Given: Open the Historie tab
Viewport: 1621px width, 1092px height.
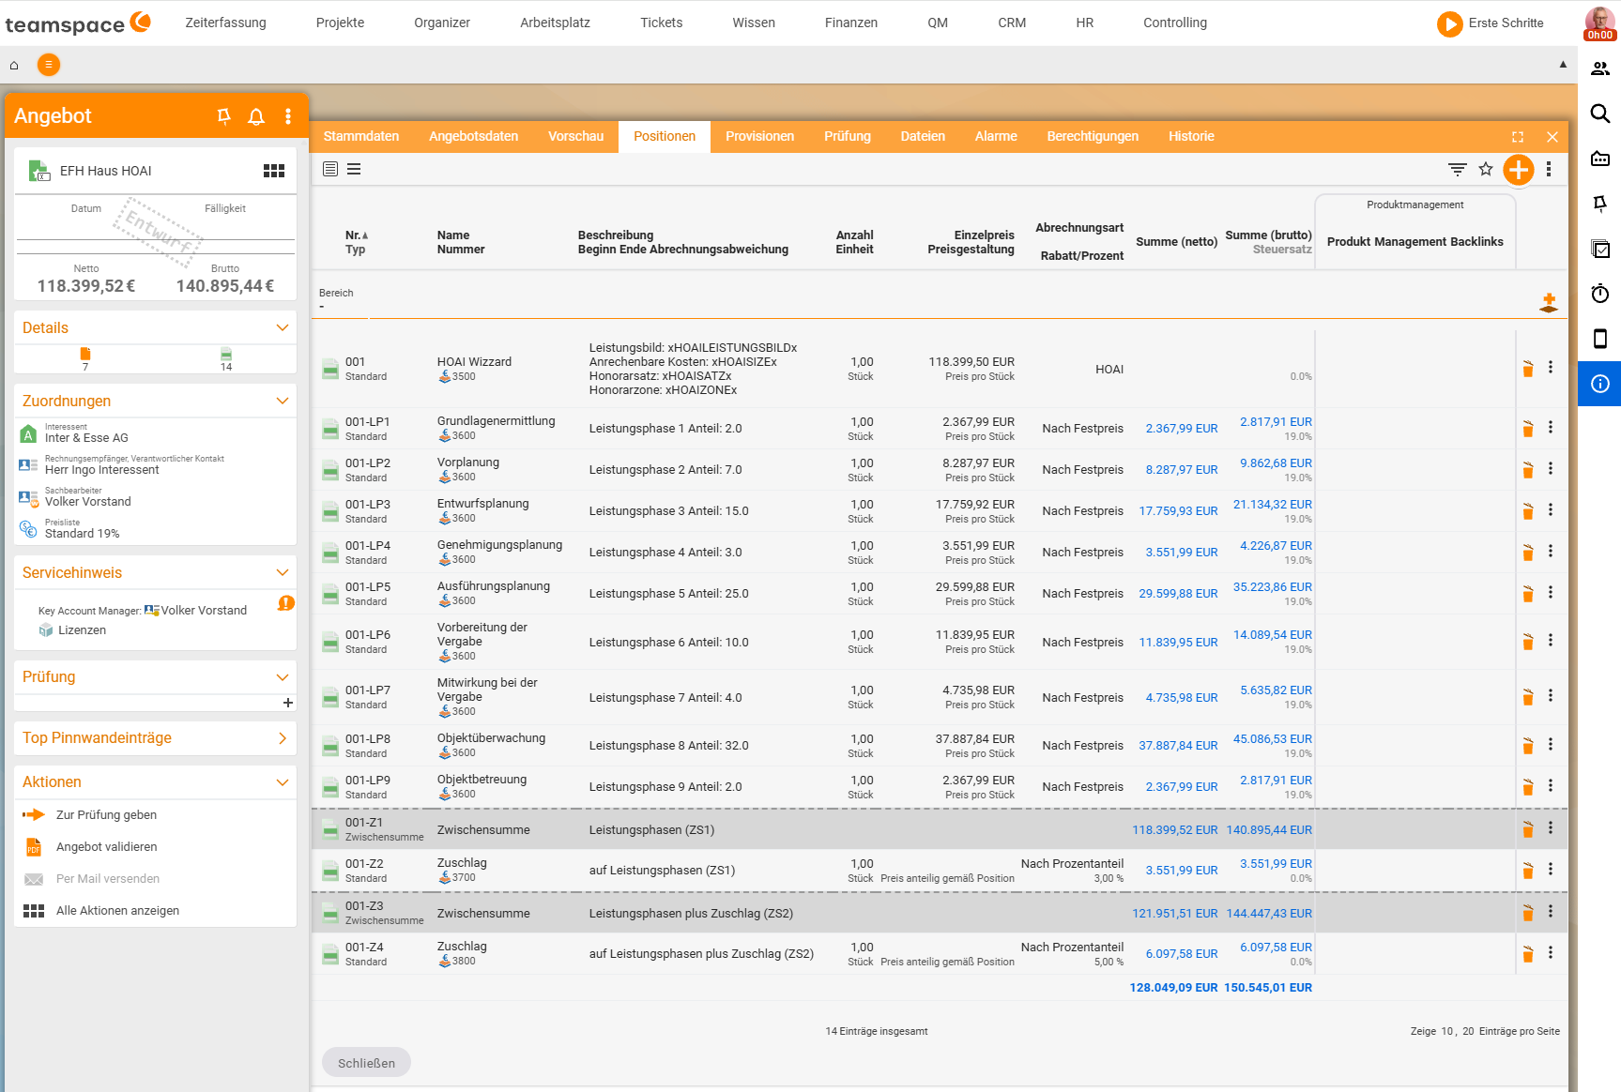Looking at the screenshot, I should (x=1191, y=137).
